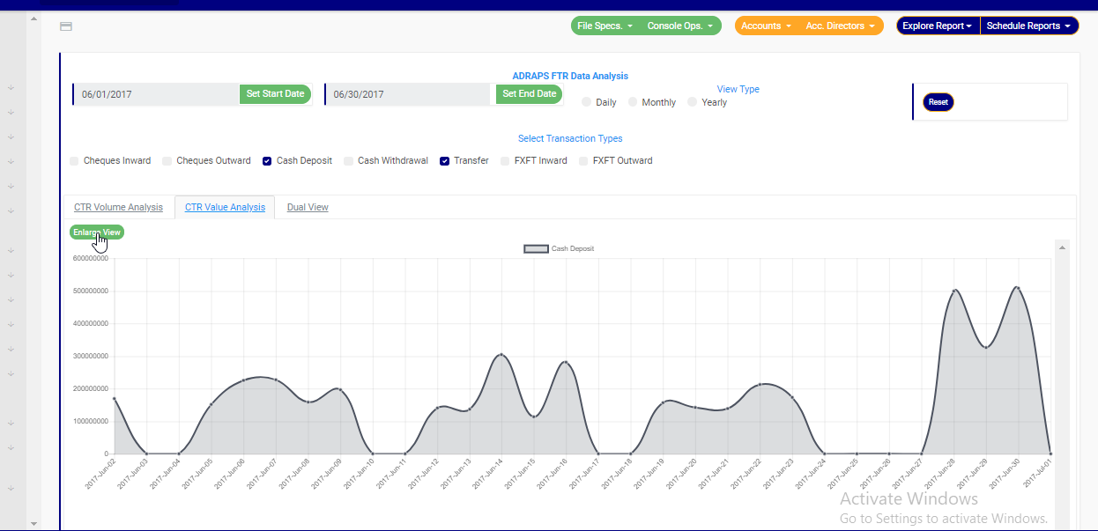Click the Reset button

coord(938,102)
